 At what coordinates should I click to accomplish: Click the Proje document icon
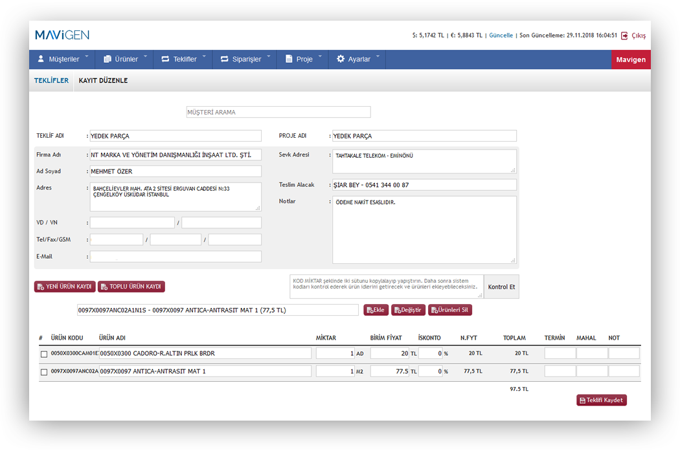coord(289,59)
